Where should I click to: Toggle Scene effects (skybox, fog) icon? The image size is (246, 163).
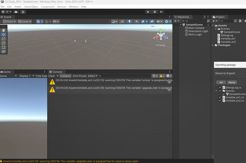143,22
